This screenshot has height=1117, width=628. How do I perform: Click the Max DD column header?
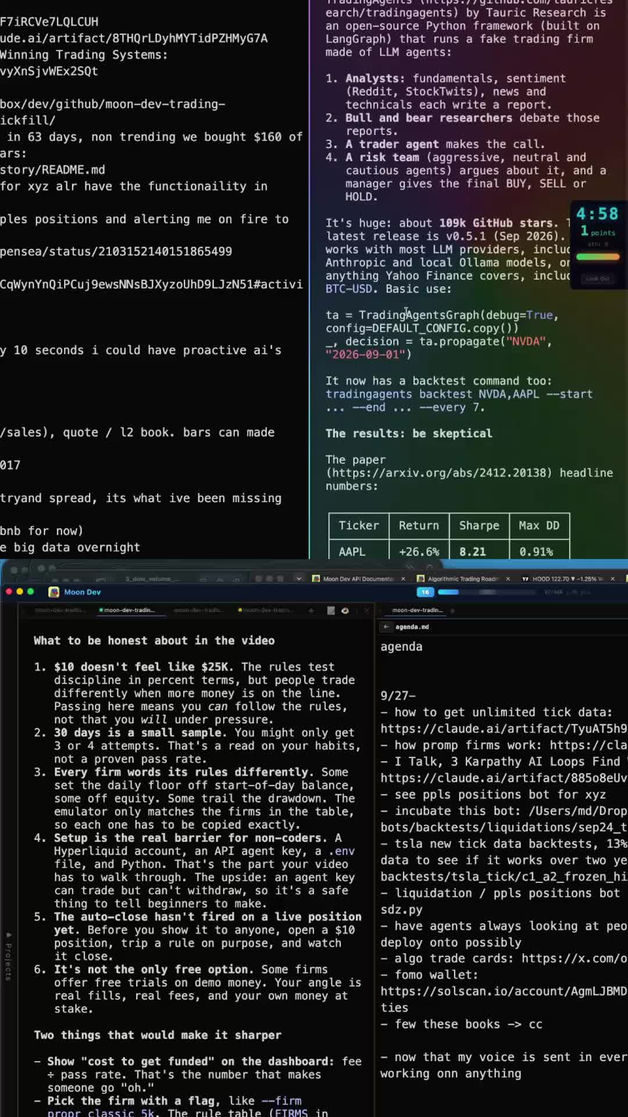tap(539, 525)
